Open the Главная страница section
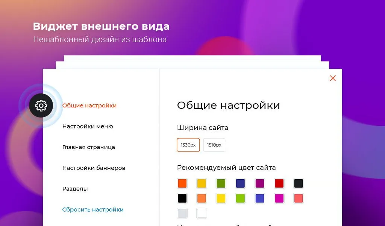Image resolution: width=385 pixels, height=226 pixels. click(89, 147)
